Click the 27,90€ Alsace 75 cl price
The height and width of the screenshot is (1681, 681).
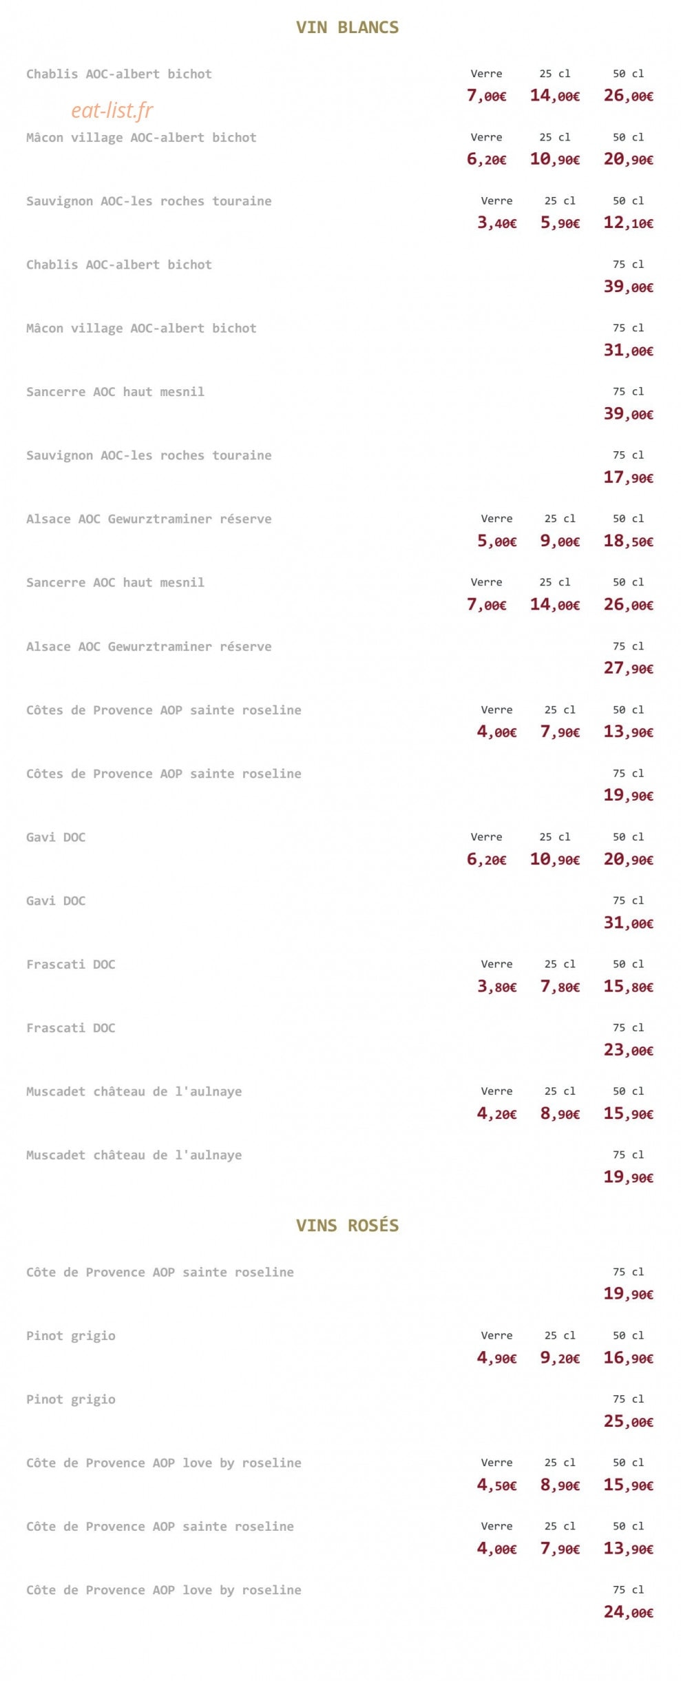(x=629, y=668)
